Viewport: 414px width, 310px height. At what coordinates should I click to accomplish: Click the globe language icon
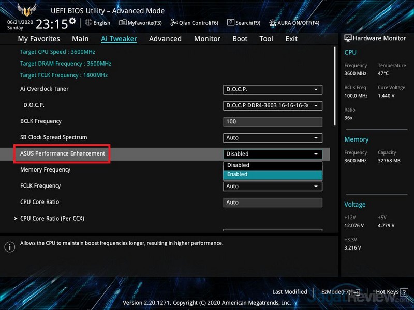click(88, 23)
